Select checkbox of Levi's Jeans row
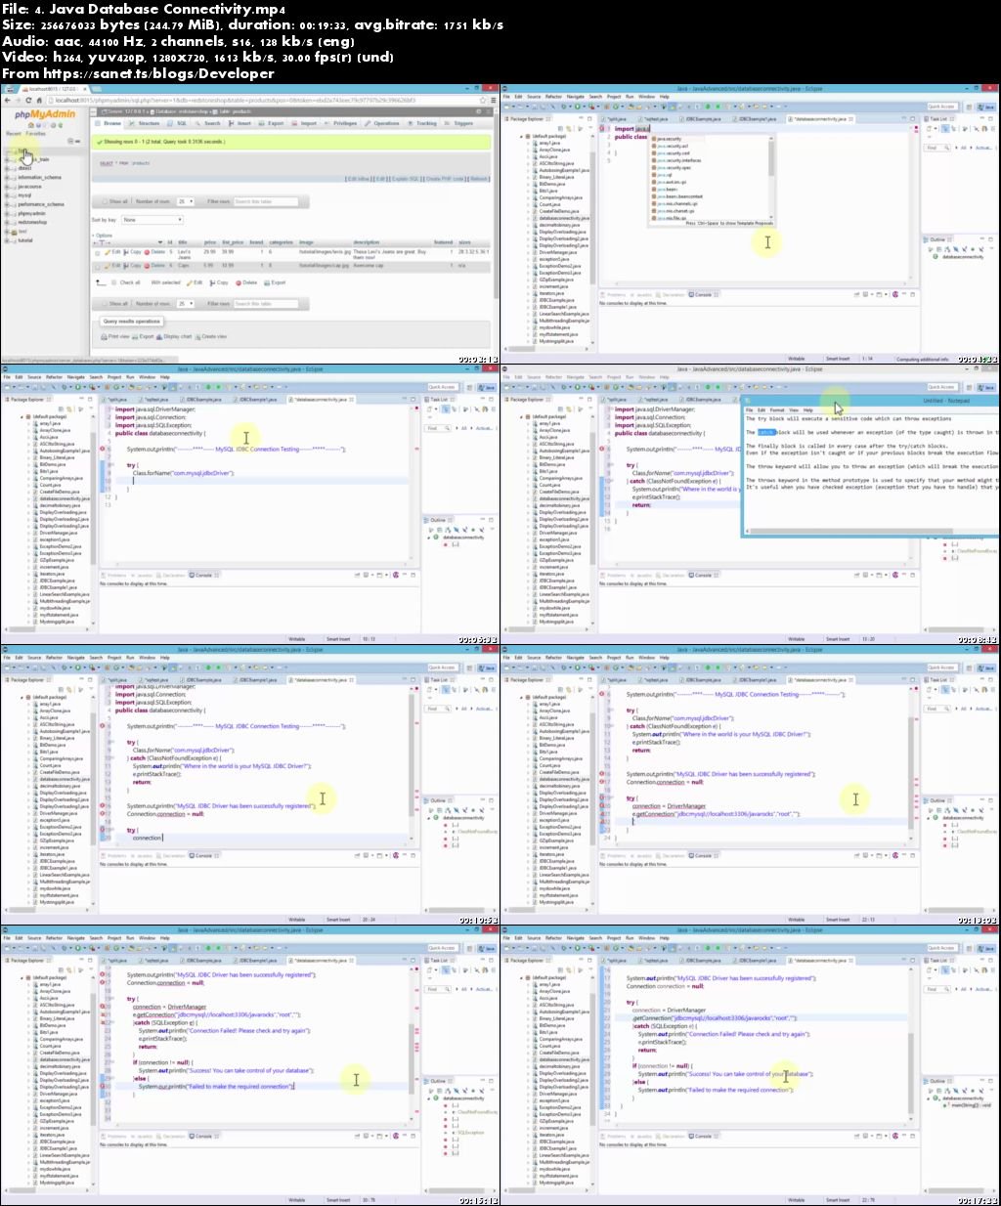1001x1206 pixels. point(98,253)
